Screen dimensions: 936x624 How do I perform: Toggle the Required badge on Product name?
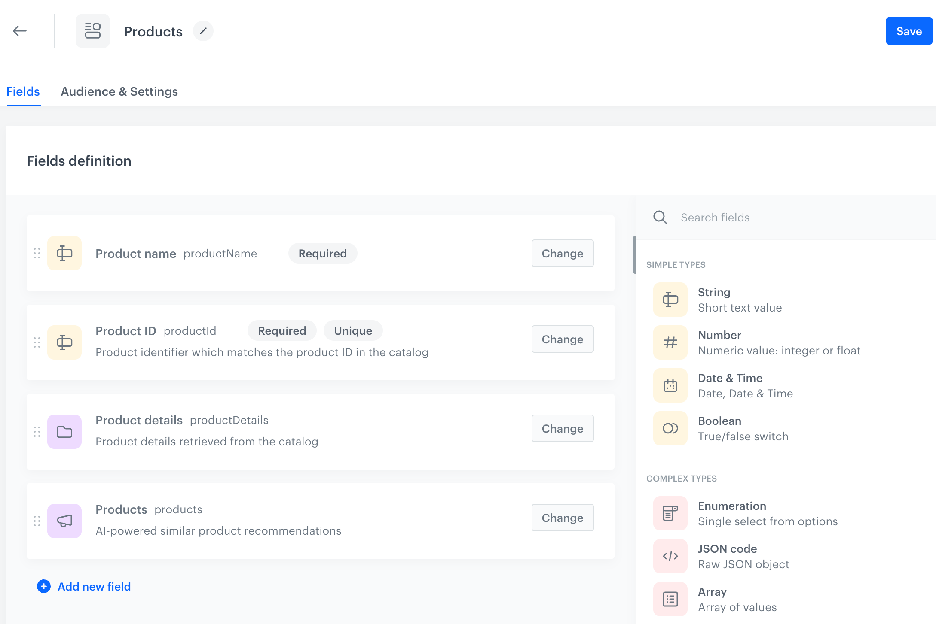click(x=322, y=253)
